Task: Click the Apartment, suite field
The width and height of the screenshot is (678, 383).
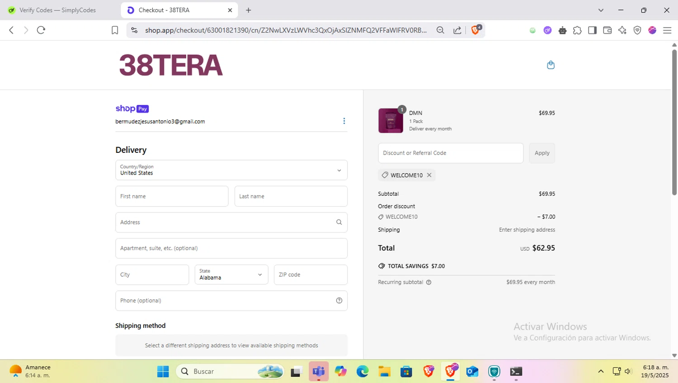Action: coord(231,248)
